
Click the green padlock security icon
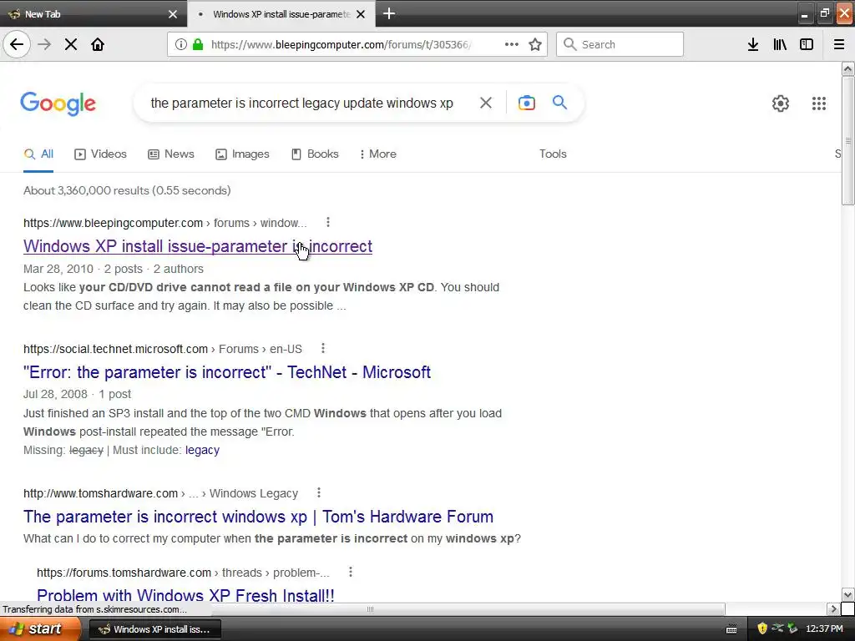198,44
